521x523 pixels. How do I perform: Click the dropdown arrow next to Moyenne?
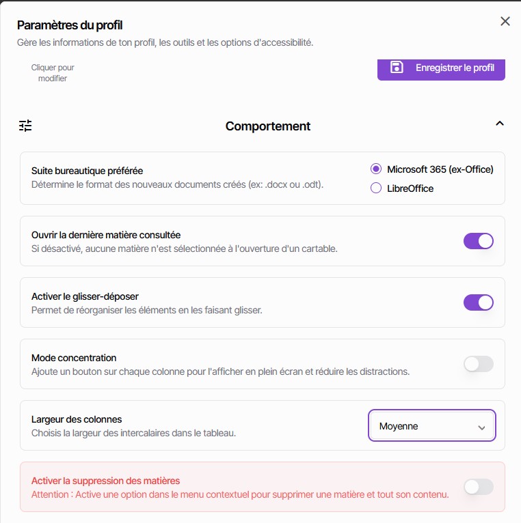[481, 427]
